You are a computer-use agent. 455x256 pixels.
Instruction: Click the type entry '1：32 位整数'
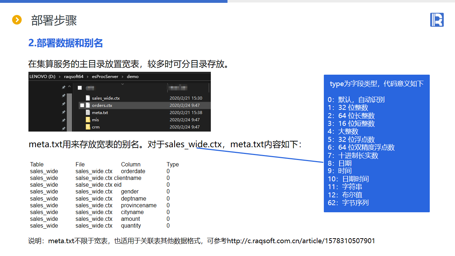348,107
